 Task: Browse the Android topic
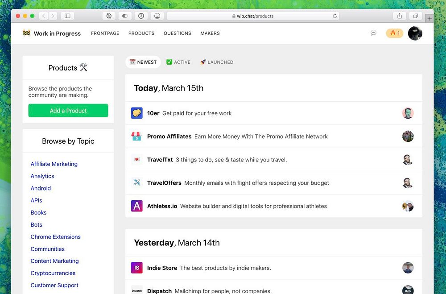click(x=41, y=188)
